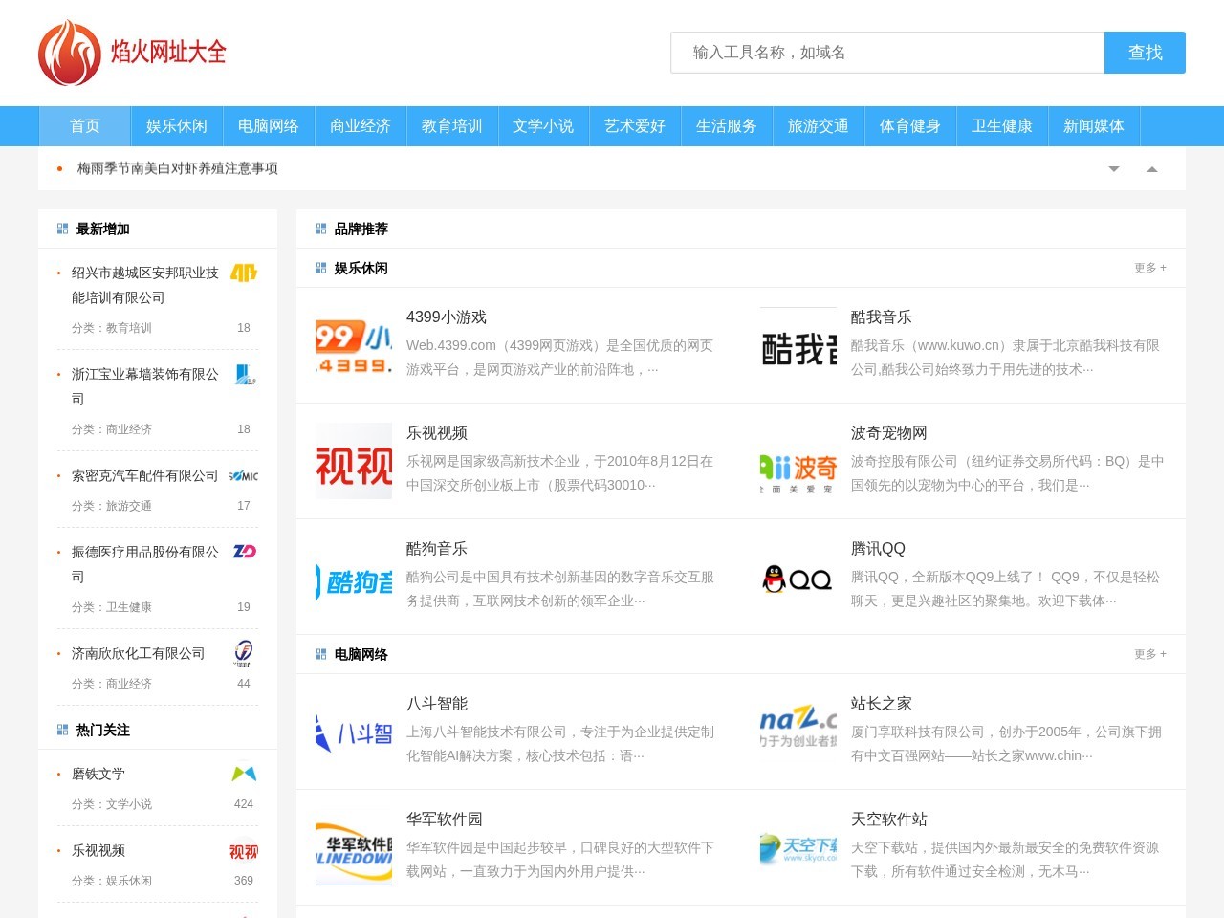Click the grid icon beside 热门关注

(x=63, y=730)
